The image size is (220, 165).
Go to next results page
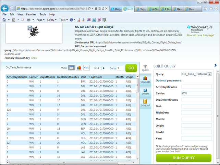click(104, 68)
